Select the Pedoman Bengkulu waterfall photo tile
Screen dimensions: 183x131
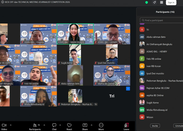[75, 96]
